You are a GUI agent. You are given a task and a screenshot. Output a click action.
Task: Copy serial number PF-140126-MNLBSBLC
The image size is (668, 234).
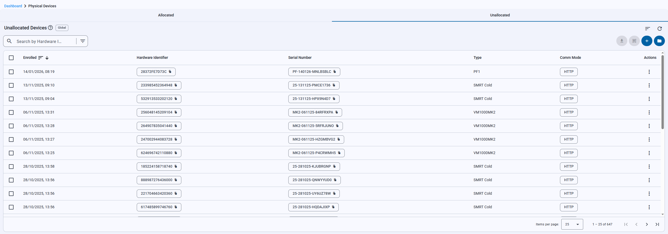(x=335, y=72)
